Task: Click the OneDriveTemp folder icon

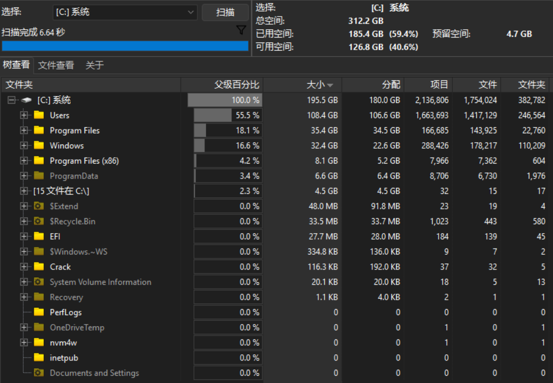Action: [x=39, y=327]
